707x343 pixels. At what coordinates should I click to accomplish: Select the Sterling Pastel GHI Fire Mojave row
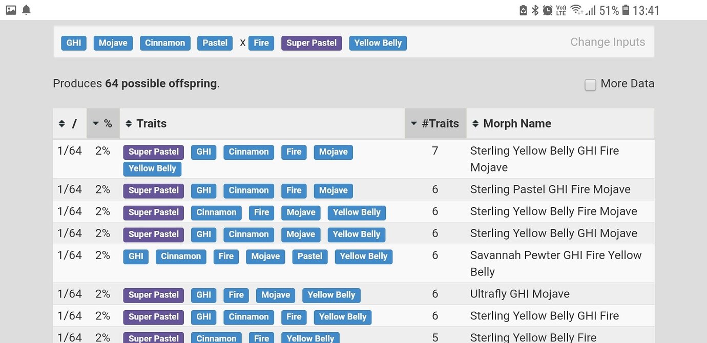[x=550, y=189]
